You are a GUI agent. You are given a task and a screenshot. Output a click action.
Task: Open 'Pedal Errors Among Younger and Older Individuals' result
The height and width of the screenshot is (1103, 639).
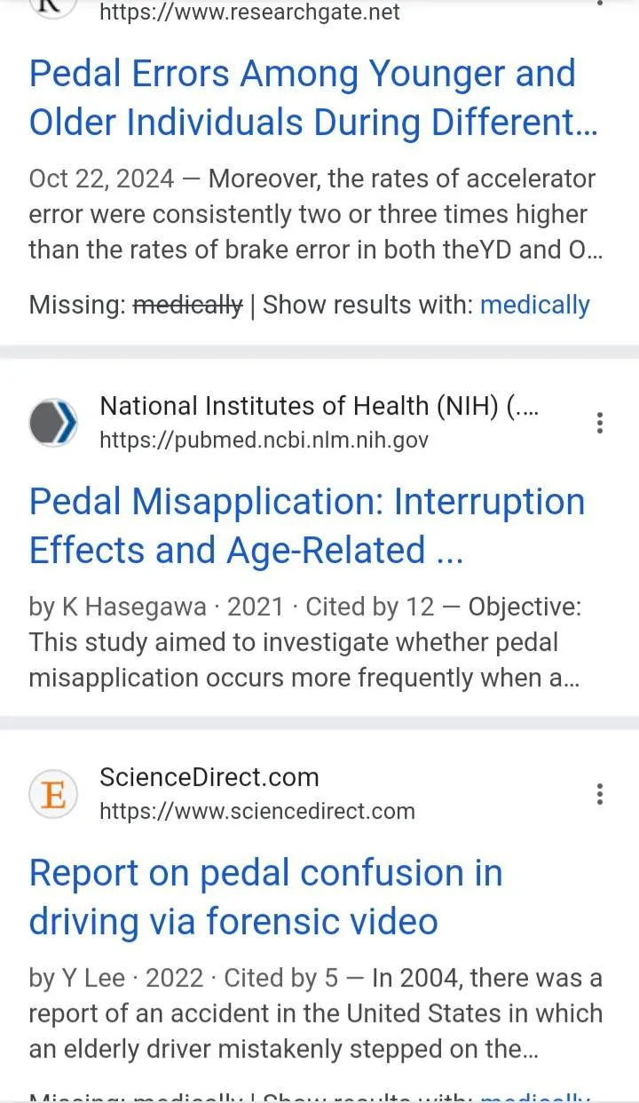tap(313, 98)
